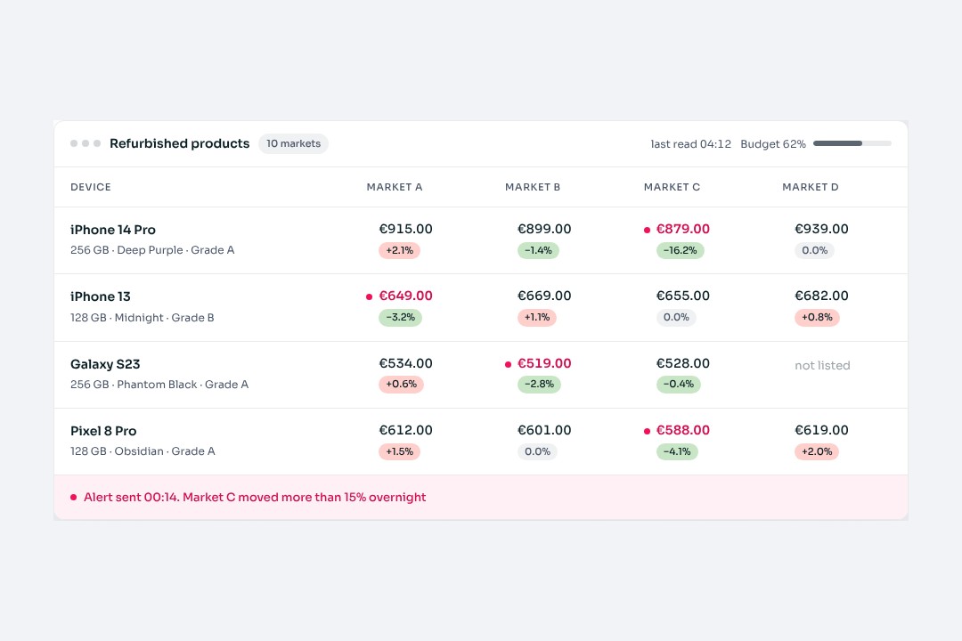This screenshot has height=641, width=962.
Task: Click the +1.5% change badge
Action: pyautogui.click(x=399, y=451)
